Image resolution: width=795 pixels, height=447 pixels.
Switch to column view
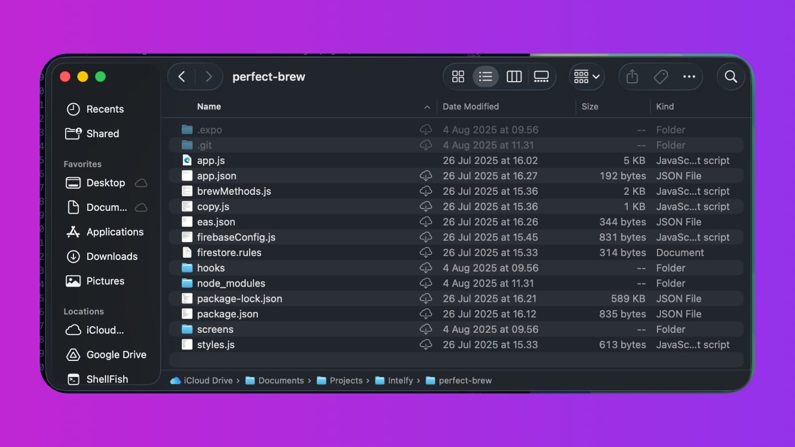click(x=514, y=77)
